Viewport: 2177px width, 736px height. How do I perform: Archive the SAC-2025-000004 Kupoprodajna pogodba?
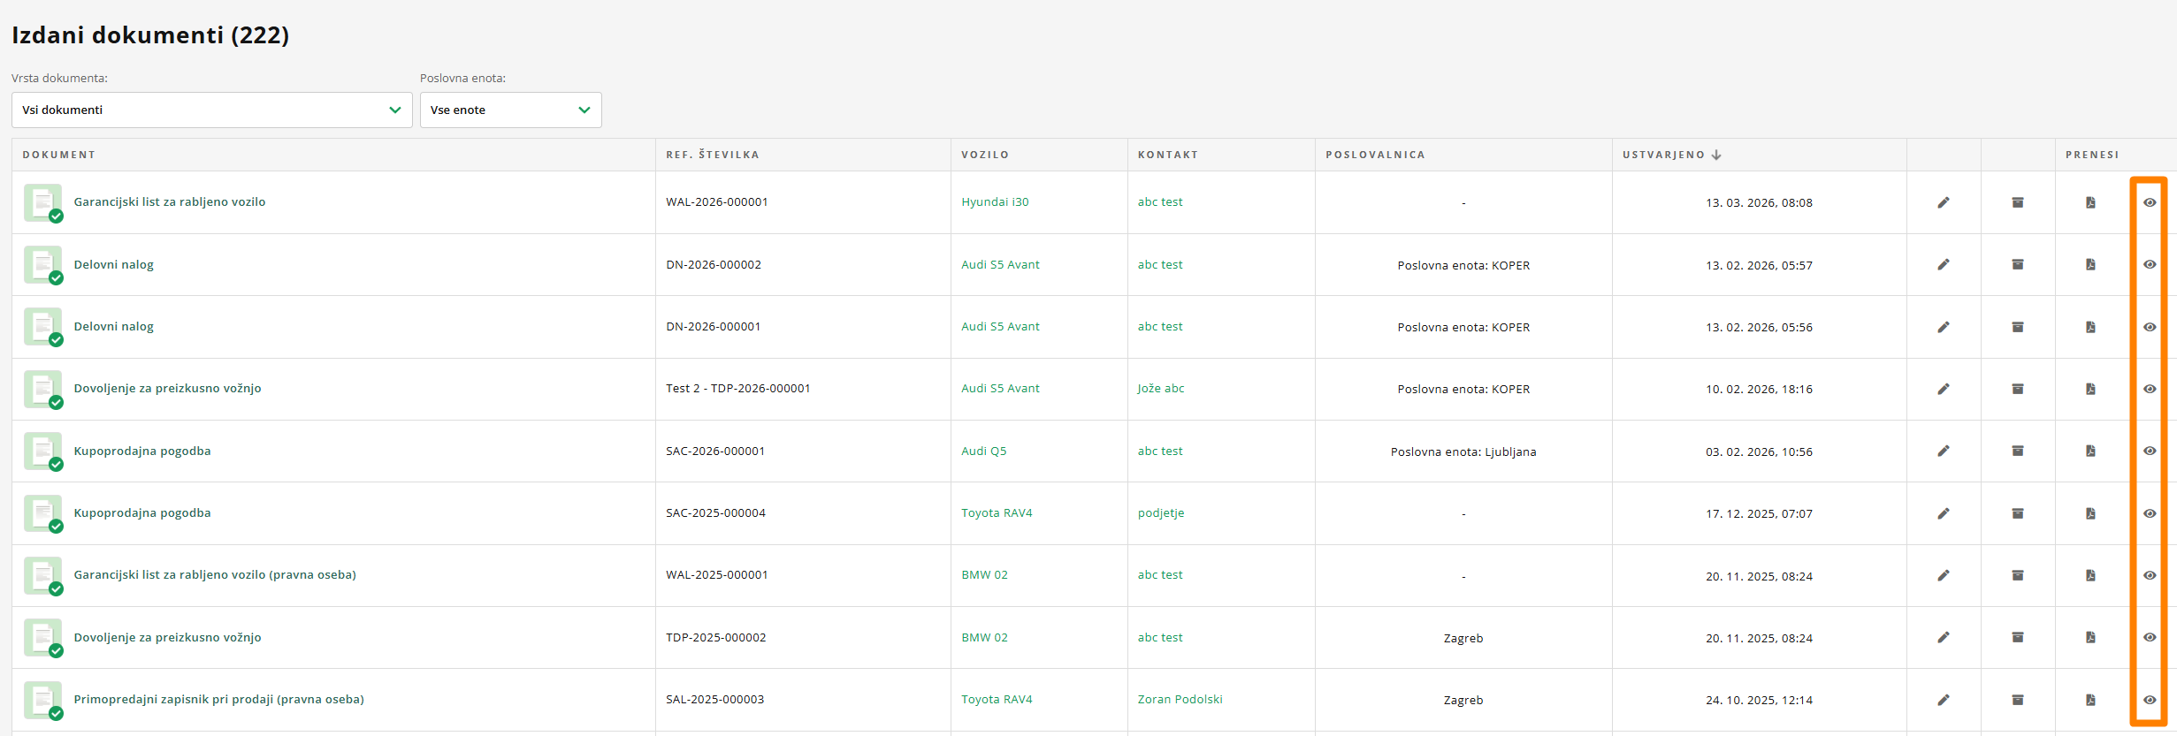coord(2017,513)
